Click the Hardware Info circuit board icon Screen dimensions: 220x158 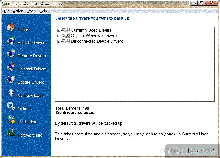11,132
